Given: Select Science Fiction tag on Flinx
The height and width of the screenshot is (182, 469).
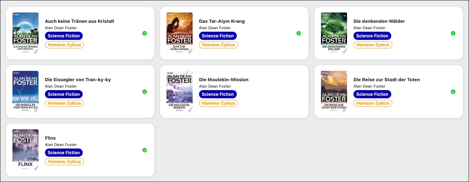Looking at the screenshot, I should pyautogui.click(x=64, y=152).
